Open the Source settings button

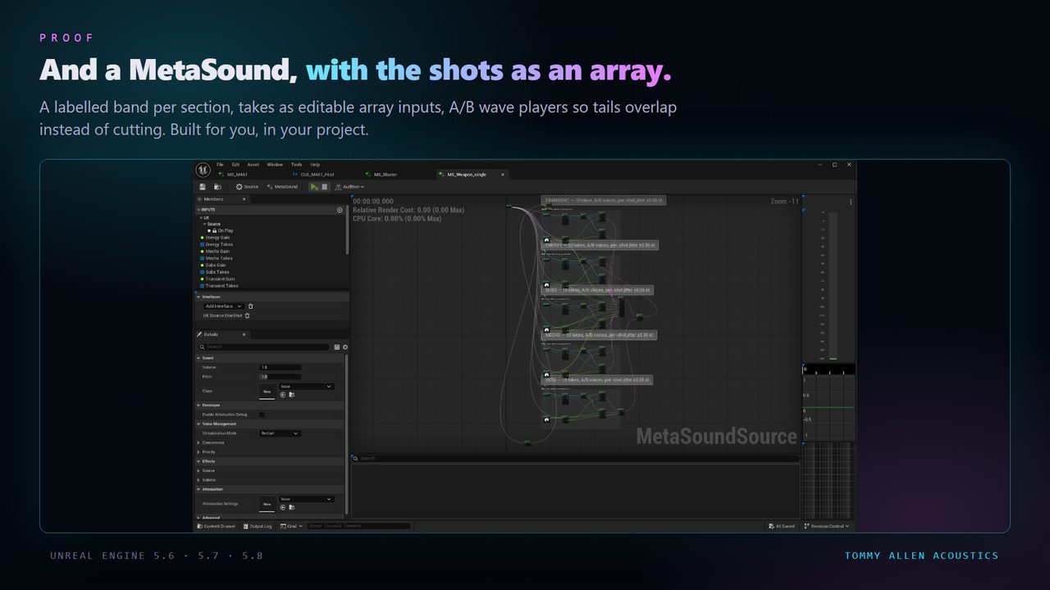coord(247,187)
